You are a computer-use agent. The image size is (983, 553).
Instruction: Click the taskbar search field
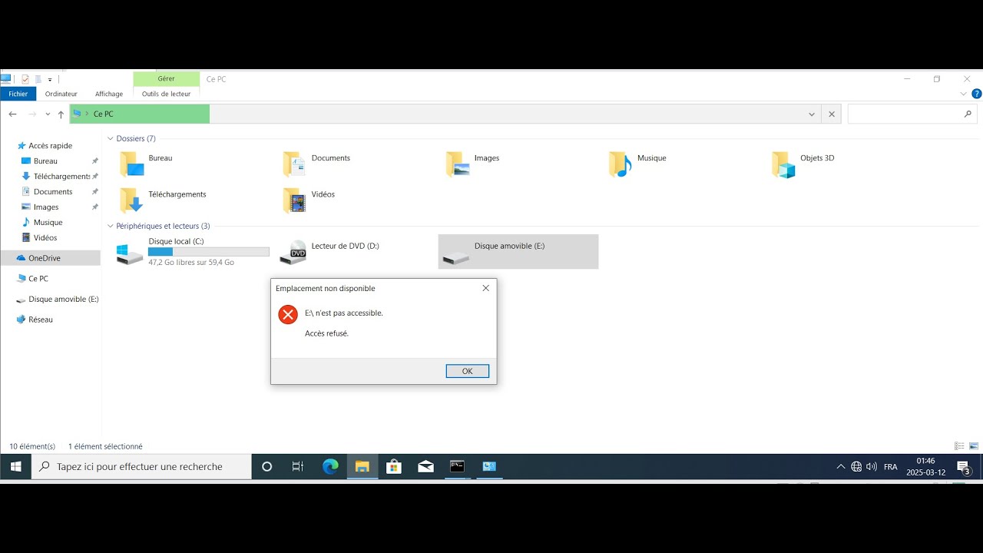pyautogui.click(x=141, y=466)
